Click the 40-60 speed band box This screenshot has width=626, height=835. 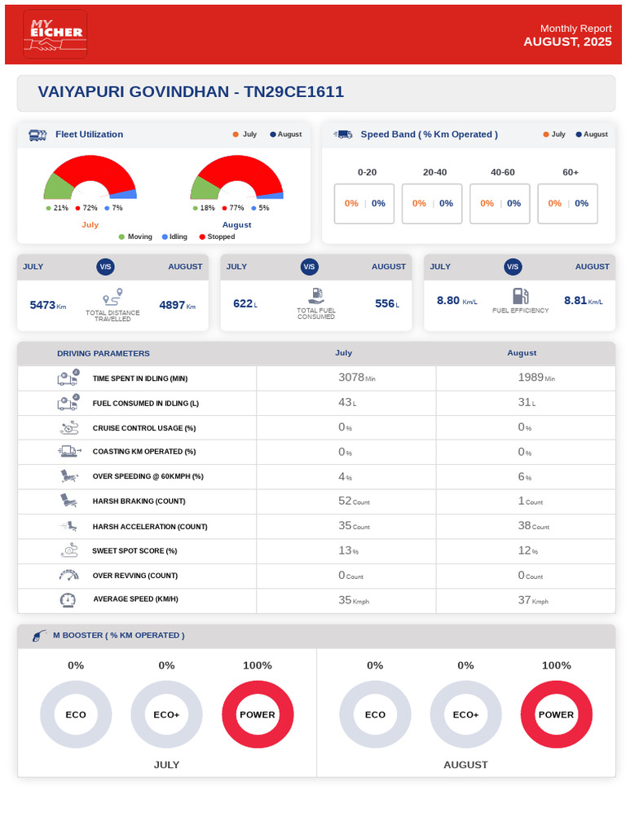pos(500,203)
